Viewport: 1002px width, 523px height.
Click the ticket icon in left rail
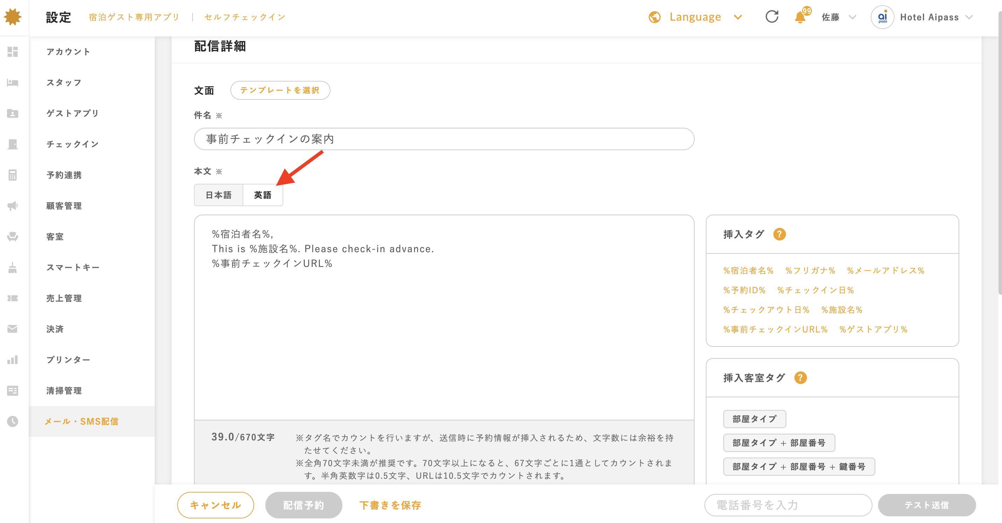point(13,298)
